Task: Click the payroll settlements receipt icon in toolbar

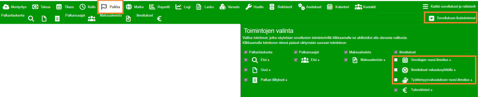Action: (57, 19)
